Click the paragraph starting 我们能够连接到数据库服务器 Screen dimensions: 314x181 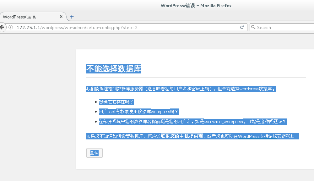point(181,89)
